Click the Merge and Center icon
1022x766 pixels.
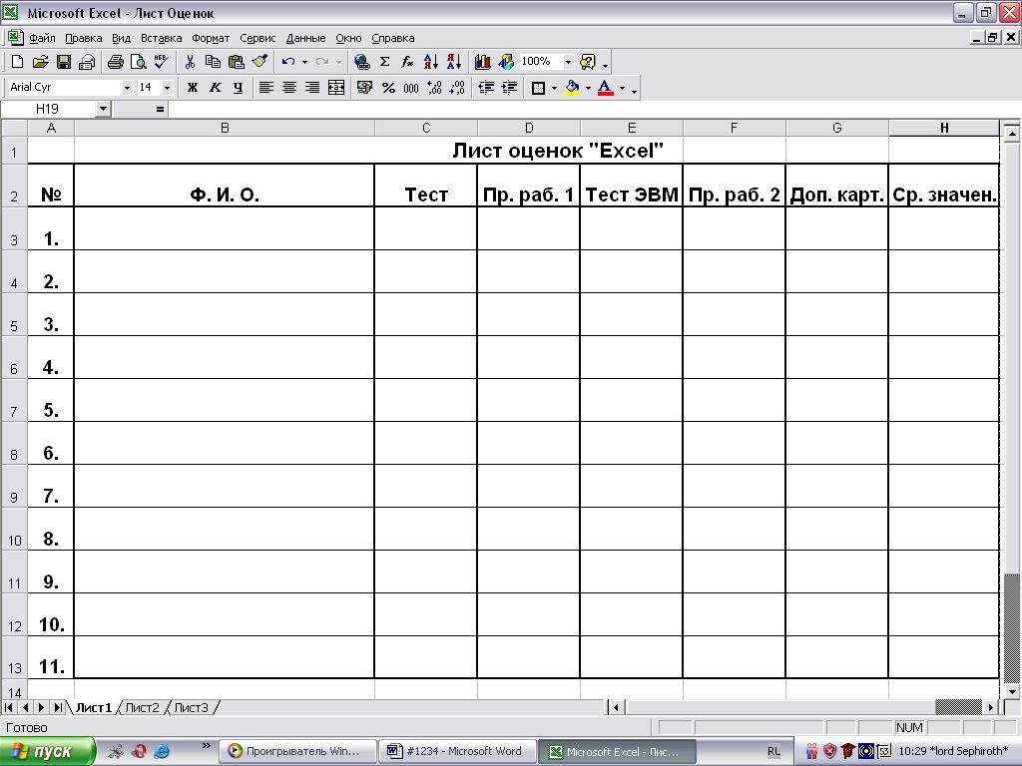coord(336,88)
